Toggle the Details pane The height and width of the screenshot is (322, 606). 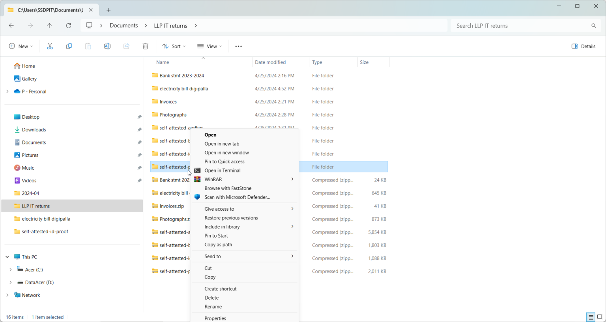[x=583, y=46]
